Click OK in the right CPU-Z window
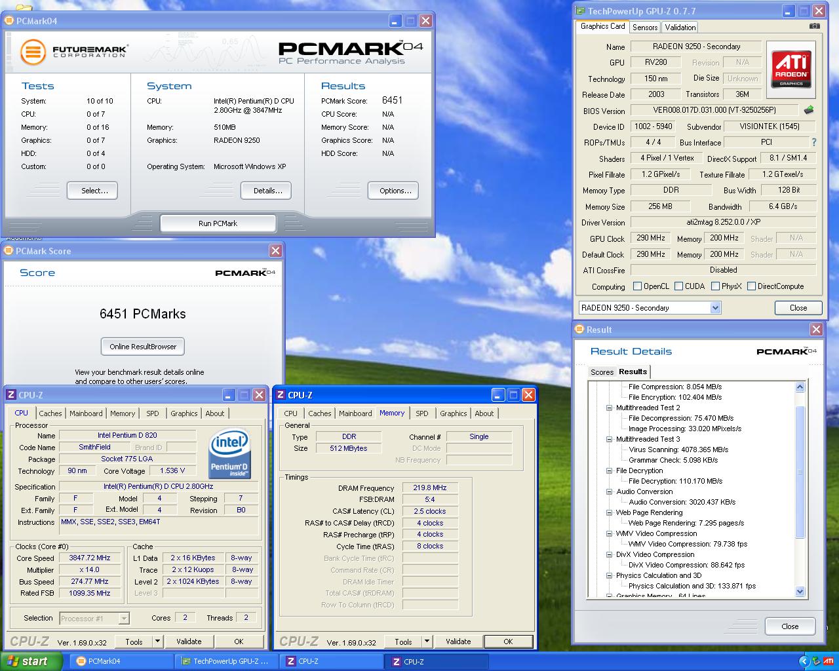The width and height of the screenshot is (839, 671). 508,642
